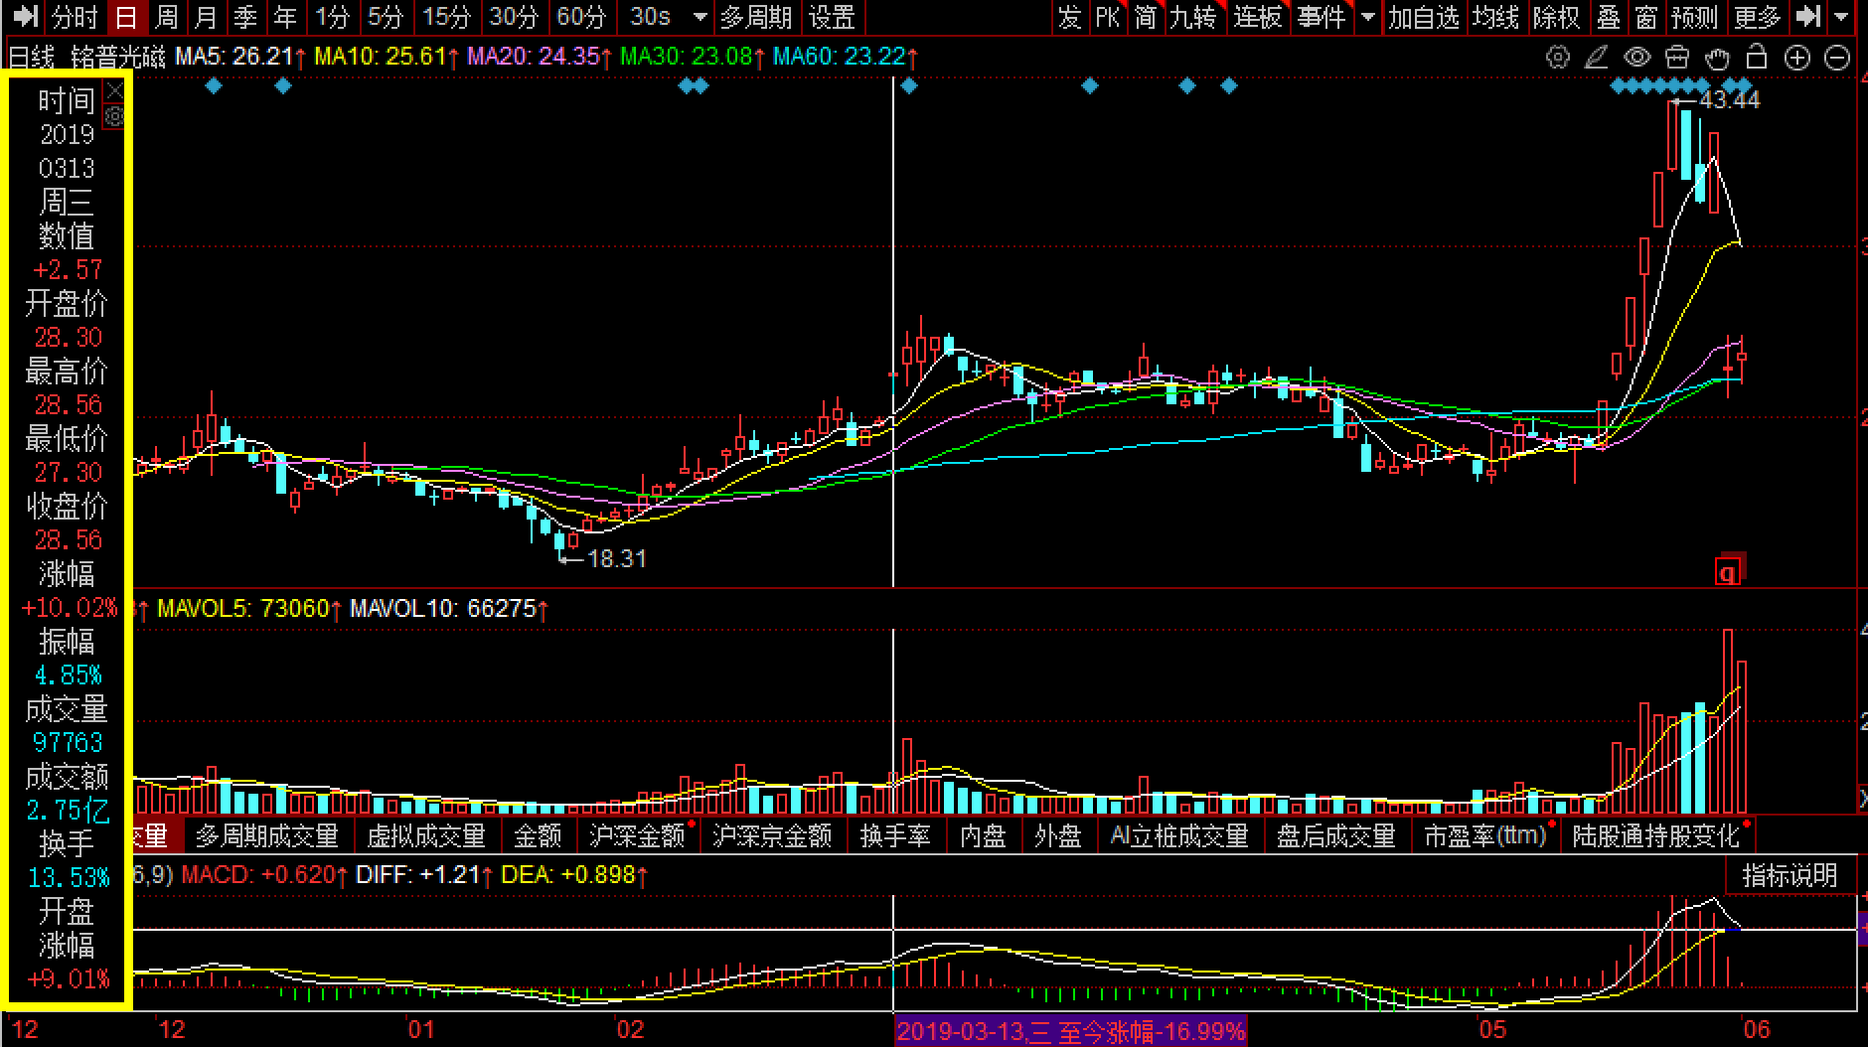Viewport: 1868px width, 1047px height.
Task: Expand the 30s period dropdown arrow
Action: tap(700, 17)
